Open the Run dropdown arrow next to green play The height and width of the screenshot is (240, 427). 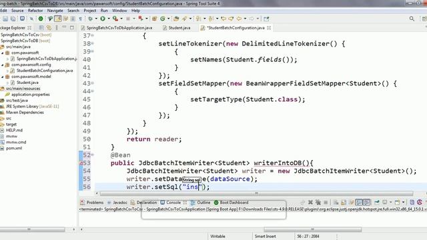click(108, 19)
